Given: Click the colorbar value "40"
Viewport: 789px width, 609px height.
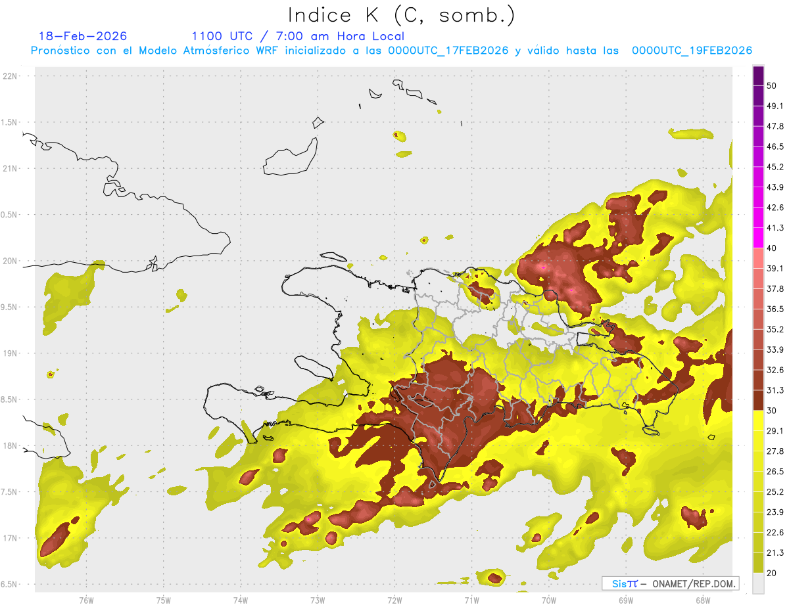Looking at the screenshot, I should click(x=772, y=248).
